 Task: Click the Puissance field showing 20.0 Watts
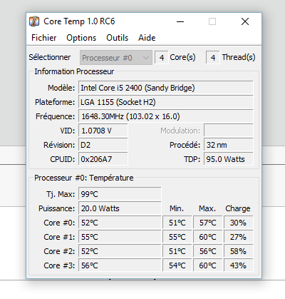120,208
